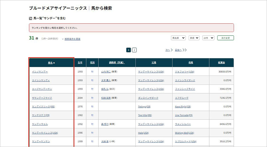
Task: Sort by 調教師（所属） column header
Action: coord(117,63)
